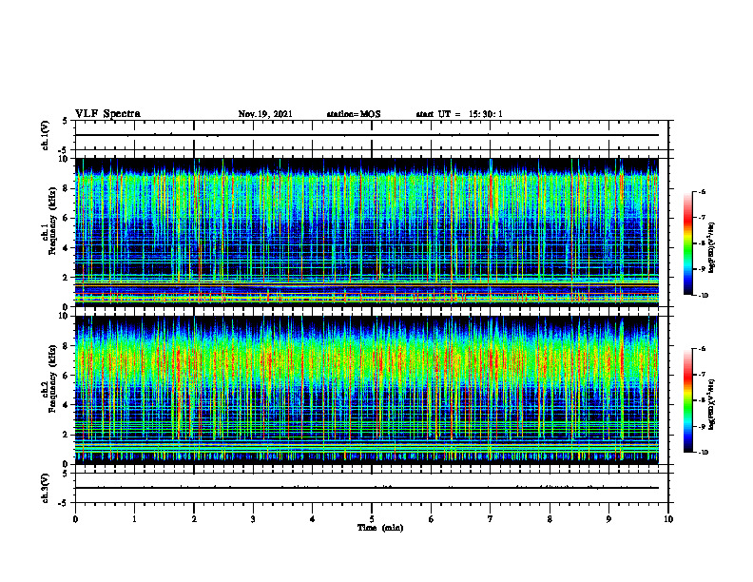Click the time axis tick label "2"
The image size is (753, 582).
click(194, 519)
